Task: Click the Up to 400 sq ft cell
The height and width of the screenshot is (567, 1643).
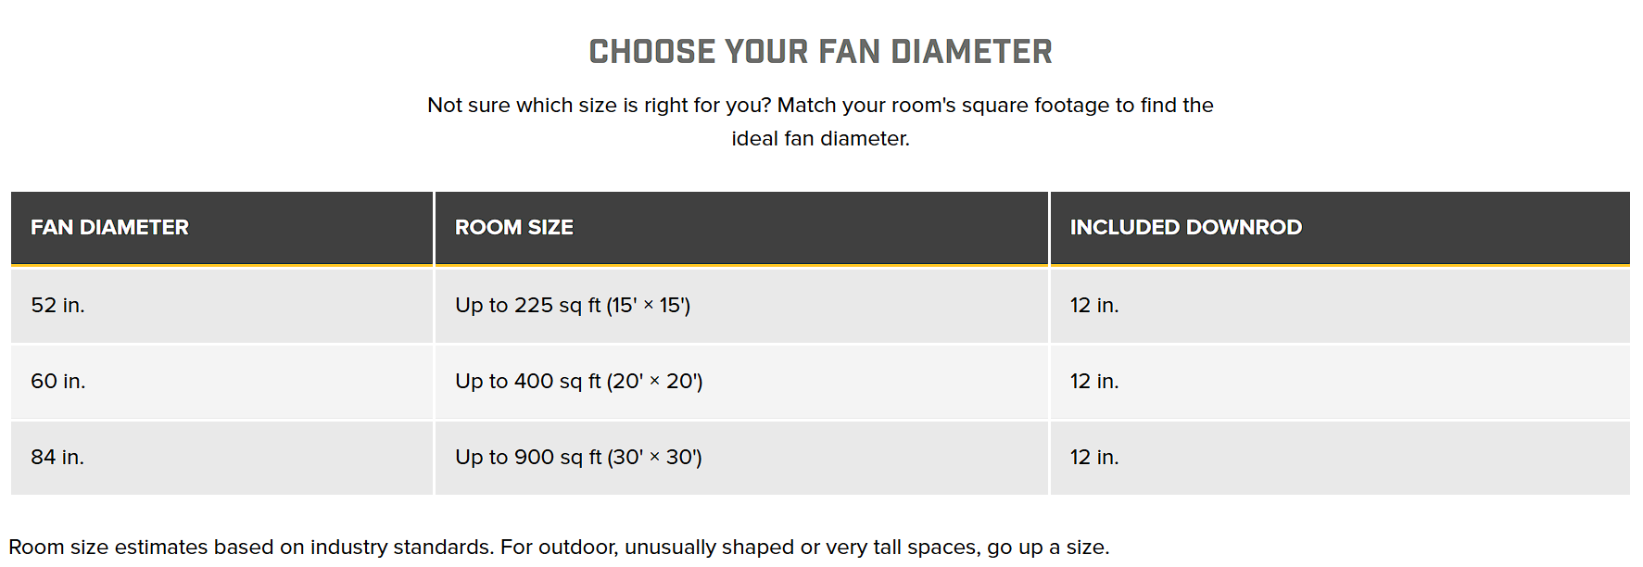Action: click(741, 382)
